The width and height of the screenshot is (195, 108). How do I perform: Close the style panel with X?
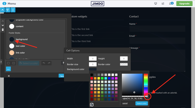(x=9, y=76)
